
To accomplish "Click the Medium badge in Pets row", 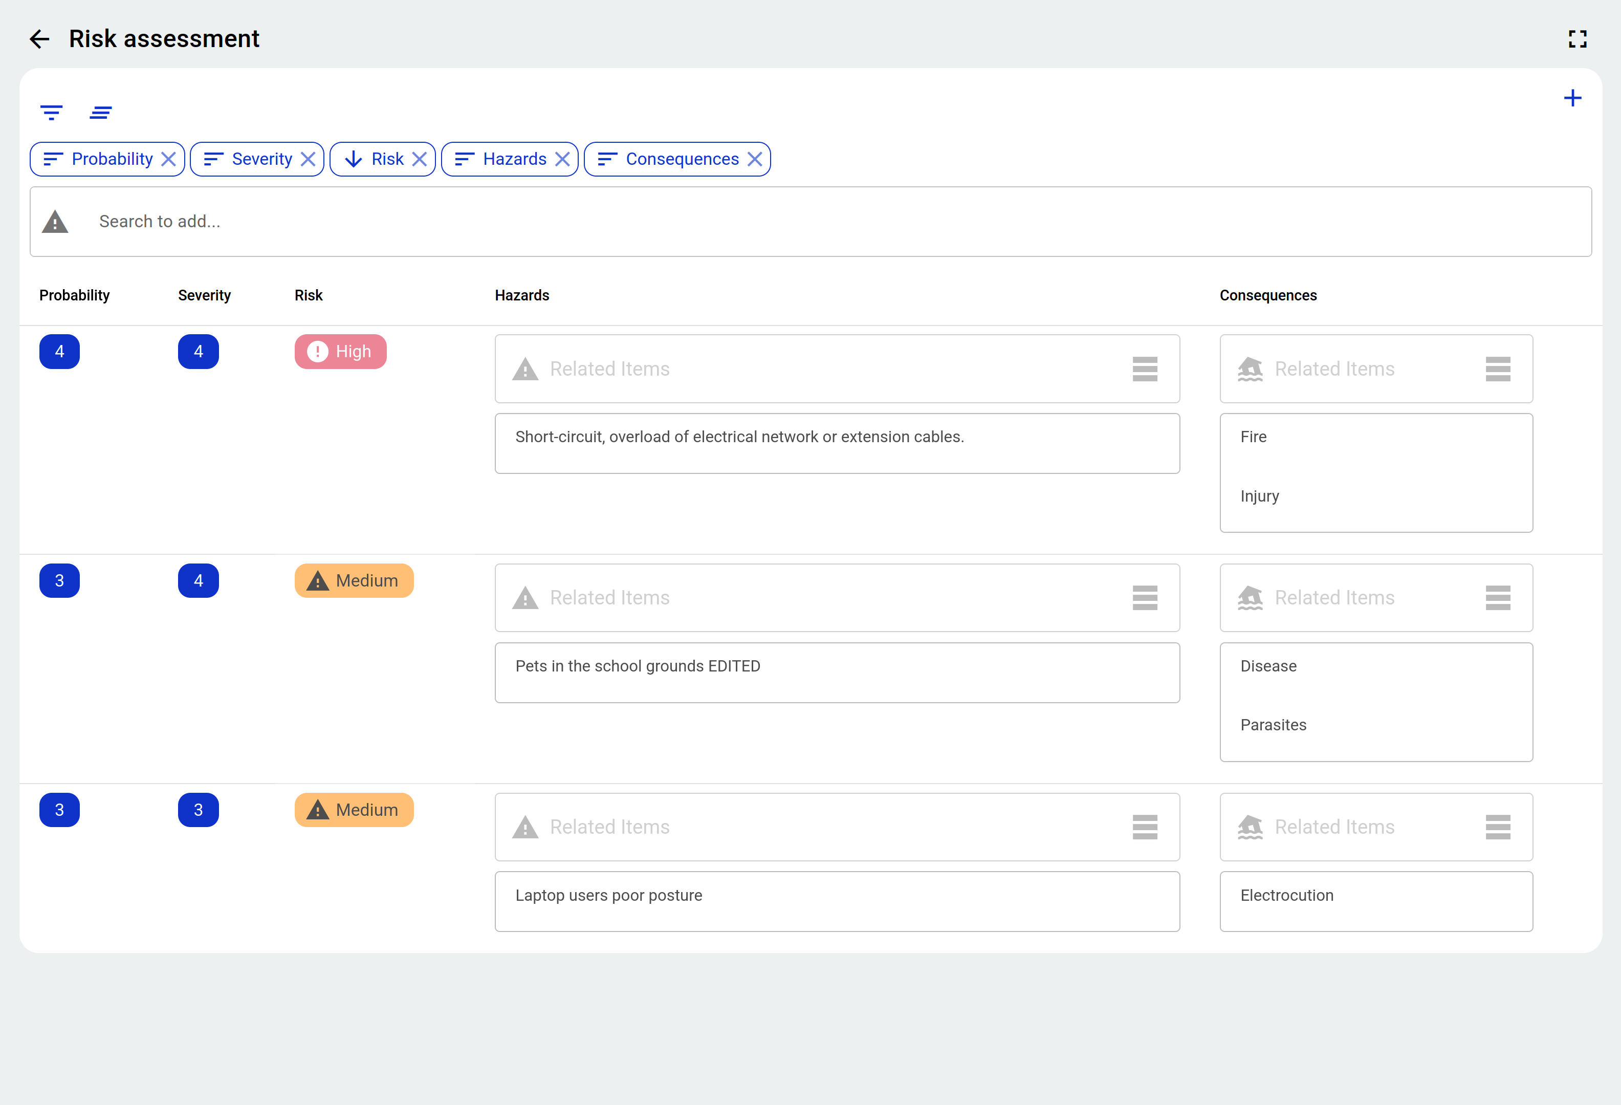I will [x=354, y=581].
